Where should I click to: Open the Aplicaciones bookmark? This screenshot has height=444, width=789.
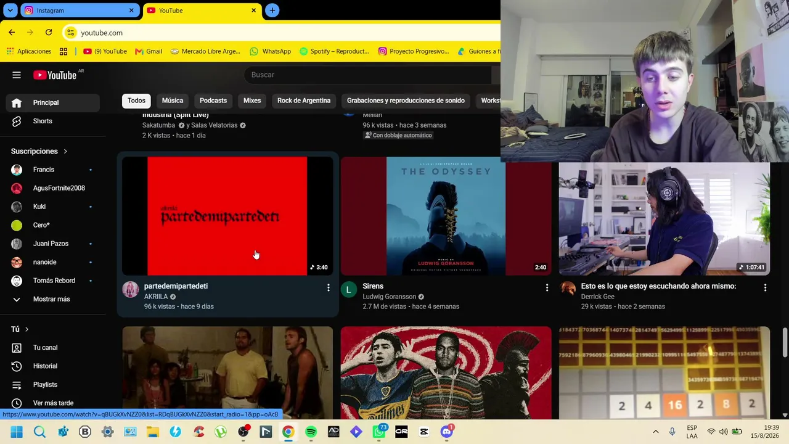point(29,51)
